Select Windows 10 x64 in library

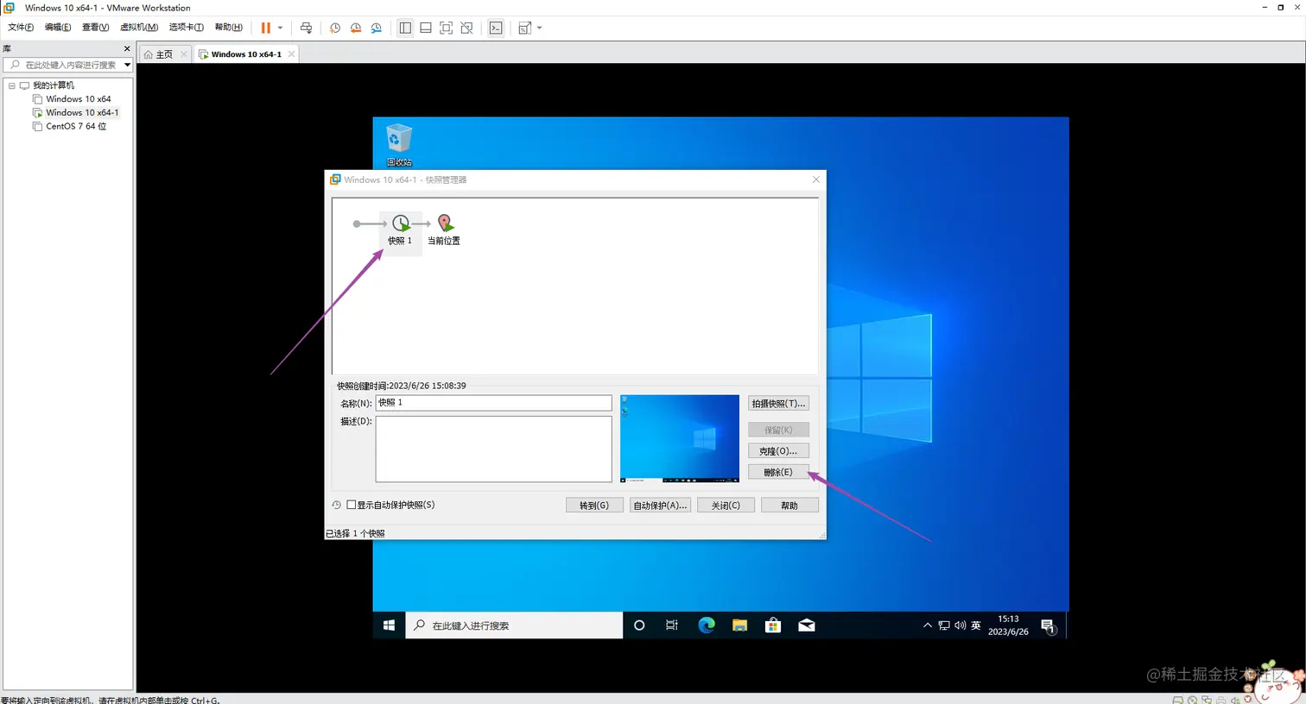79,99
